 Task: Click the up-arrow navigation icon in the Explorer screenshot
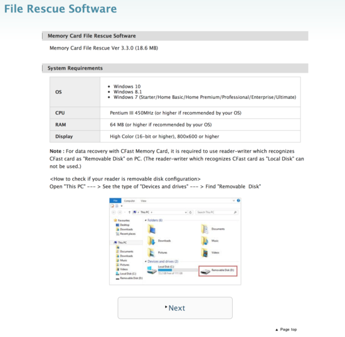[129, 212]
